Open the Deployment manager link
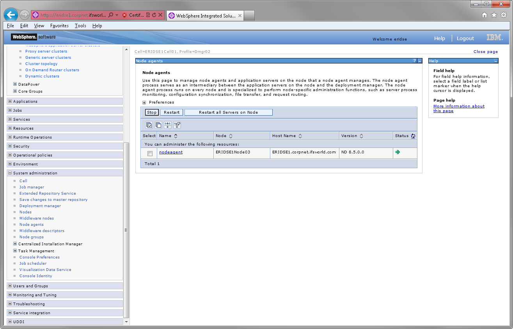Viewport: 513px width, 329px height. click(x=40, y=206)
